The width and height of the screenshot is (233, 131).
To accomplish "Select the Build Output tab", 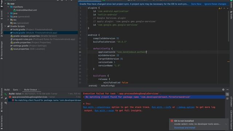I will (x=31, y=90).
